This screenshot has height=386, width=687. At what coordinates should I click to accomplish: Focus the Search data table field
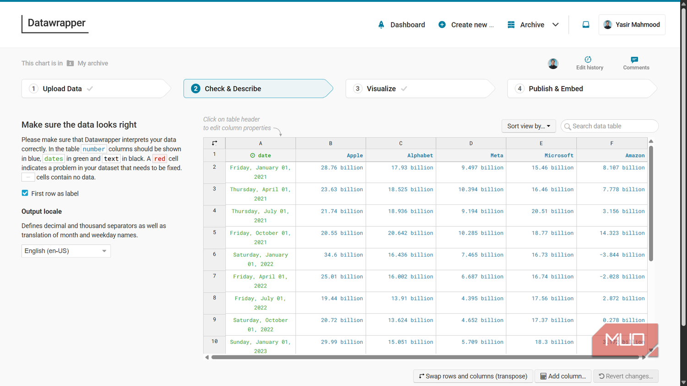pos(609,126)
